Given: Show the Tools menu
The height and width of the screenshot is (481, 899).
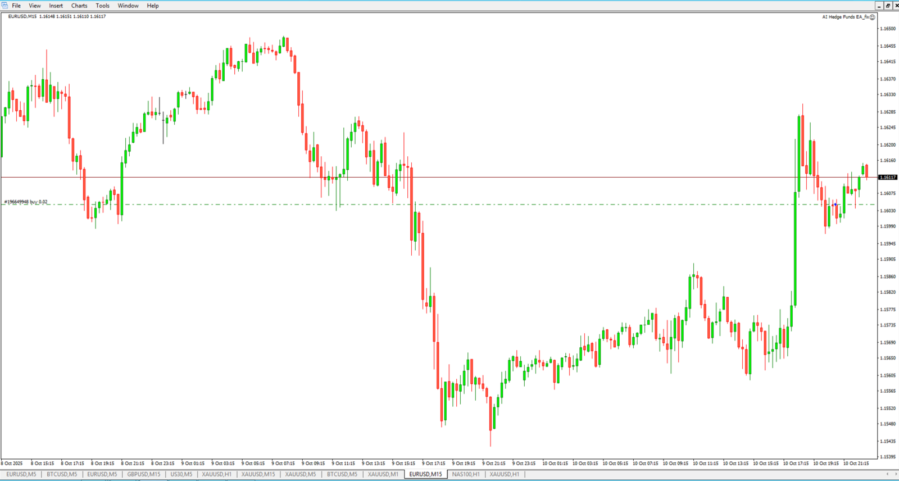Looking at the screenshot, I should 102,6.
